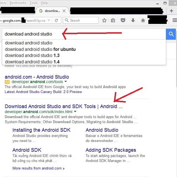
Task: Click the yellow 'Ad' badge
Action: (x=7, y=82)
